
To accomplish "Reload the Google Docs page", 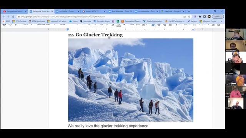I will point(13,16).
